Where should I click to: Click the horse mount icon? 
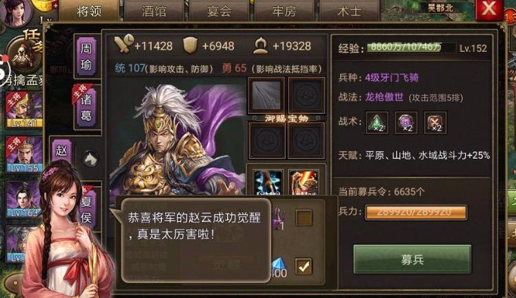(x=90, y=159)
